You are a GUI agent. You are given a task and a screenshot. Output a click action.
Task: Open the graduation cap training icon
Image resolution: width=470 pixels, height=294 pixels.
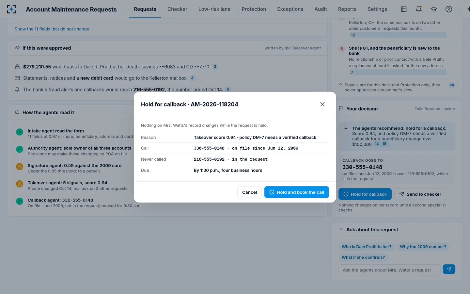[x=434, y=9]
